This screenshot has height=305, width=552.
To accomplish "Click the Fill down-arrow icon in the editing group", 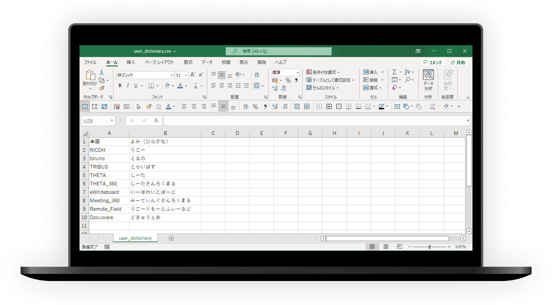I will pyautogui.click(x=395, y=80).
